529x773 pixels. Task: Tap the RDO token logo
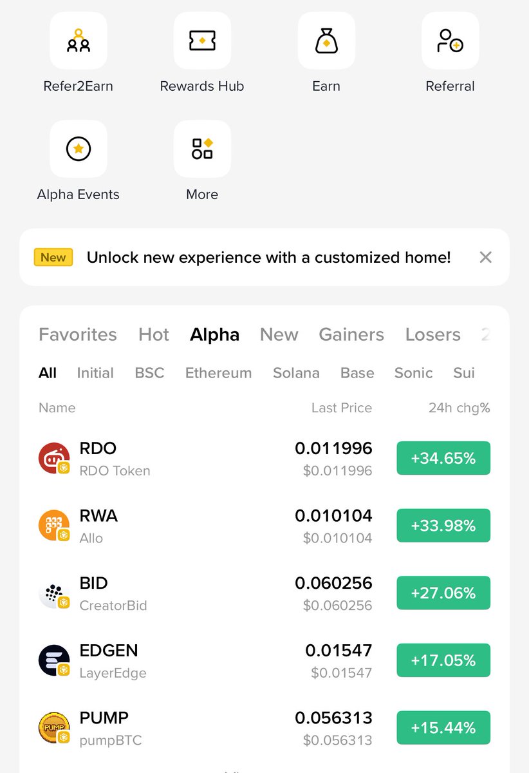click(x=54, y=459)
